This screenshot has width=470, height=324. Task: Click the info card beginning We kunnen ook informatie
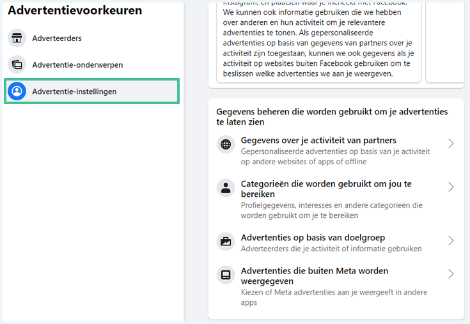(x=318, y=42)
